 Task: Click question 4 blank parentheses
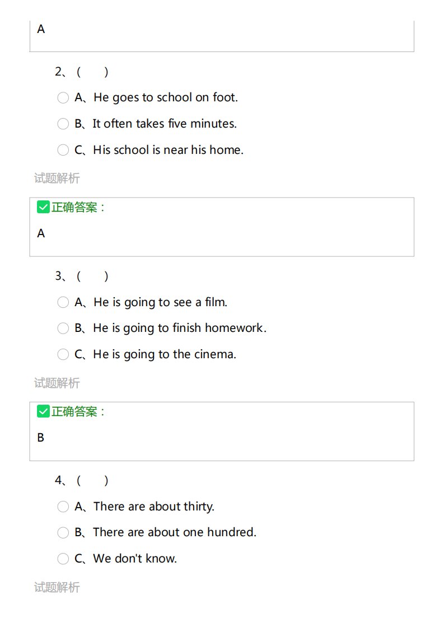point(92,481)
